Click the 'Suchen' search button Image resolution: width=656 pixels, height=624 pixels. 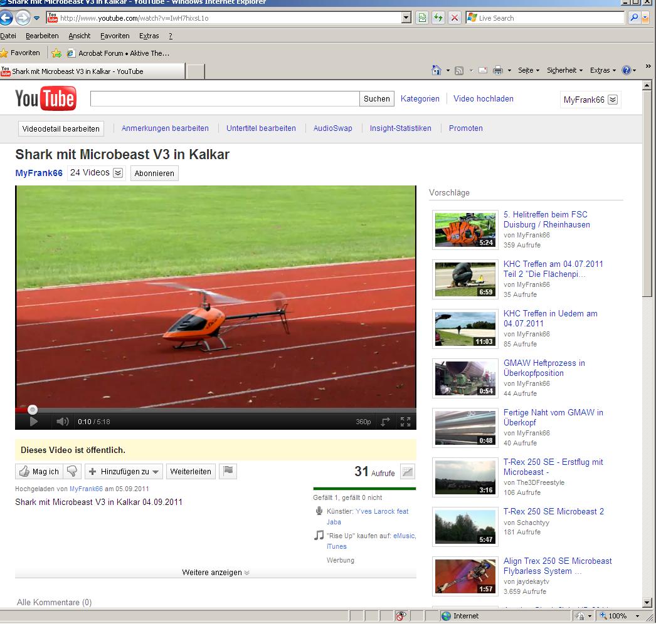[x=377, y=99]
